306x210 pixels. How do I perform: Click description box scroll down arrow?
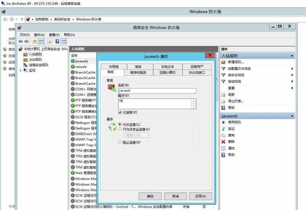[194, 106]
